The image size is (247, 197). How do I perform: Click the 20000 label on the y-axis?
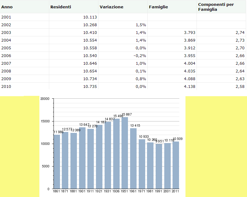pyautogui.click(x=45, y=99)
